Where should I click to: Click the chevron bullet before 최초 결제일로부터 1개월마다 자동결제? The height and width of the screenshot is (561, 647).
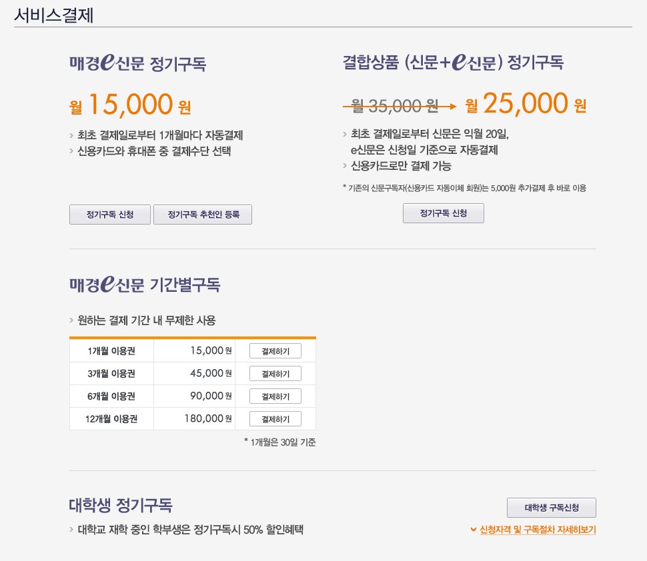point(71,135)
